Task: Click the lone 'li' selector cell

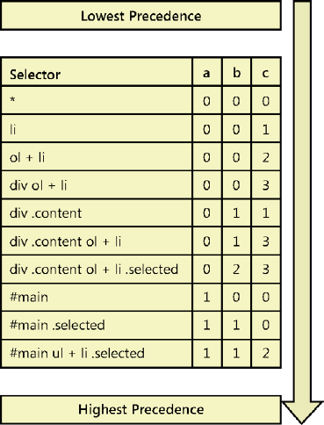Action: point(97,129)
